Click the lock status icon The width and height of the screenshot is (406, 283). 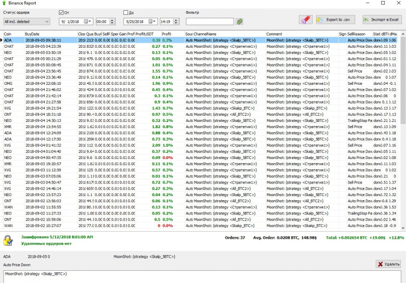(8, 240)
